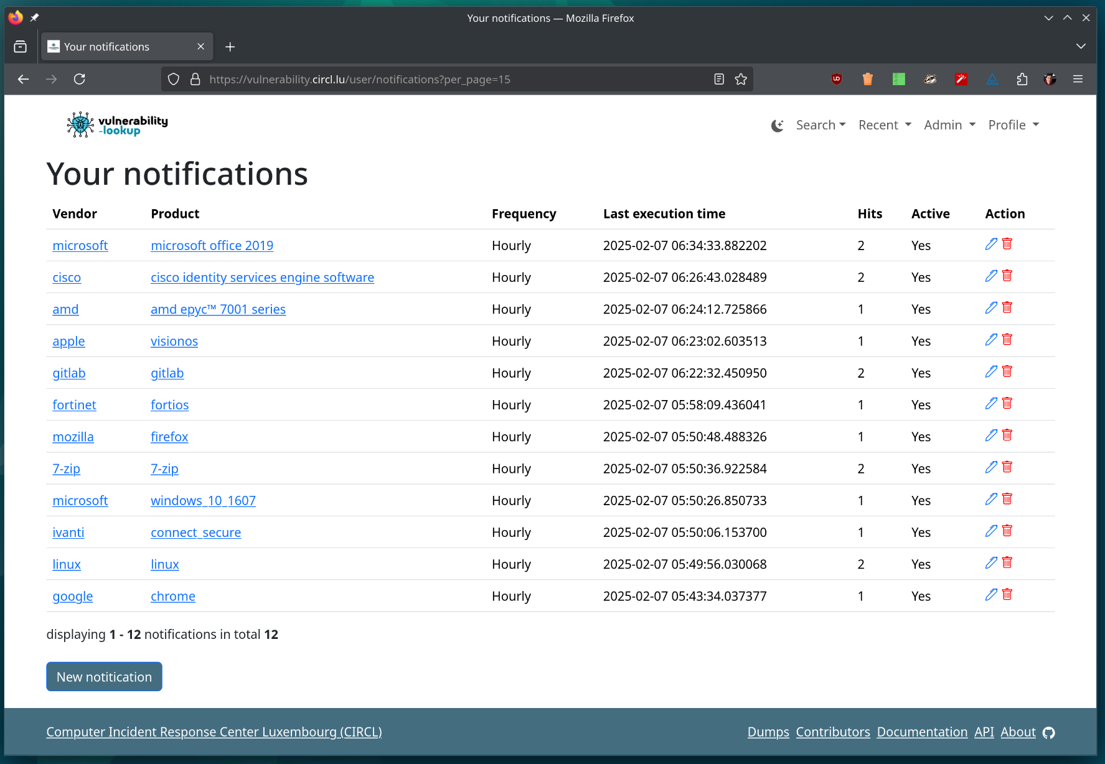This screenshot has width=1105, height=764.
Task: Delete the google chrome notification
Action: [x=1007, y=595]
